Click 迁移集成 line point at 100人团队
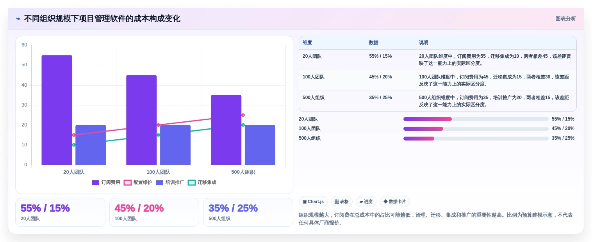Viewport: 592px width, 242px height. (158, 135)
